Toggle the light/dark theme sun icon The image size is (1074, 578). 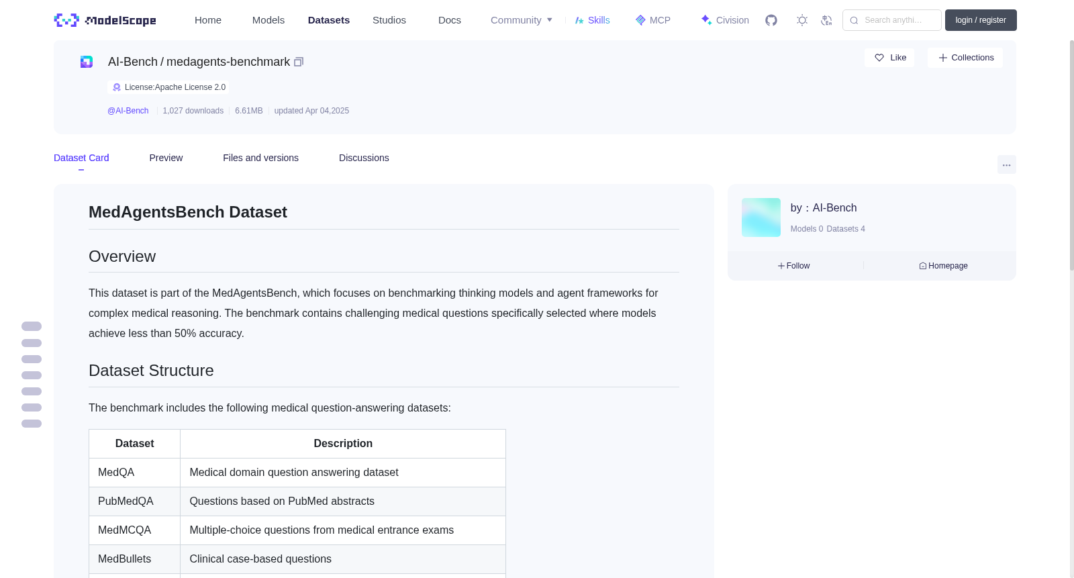tap(802, 20)
